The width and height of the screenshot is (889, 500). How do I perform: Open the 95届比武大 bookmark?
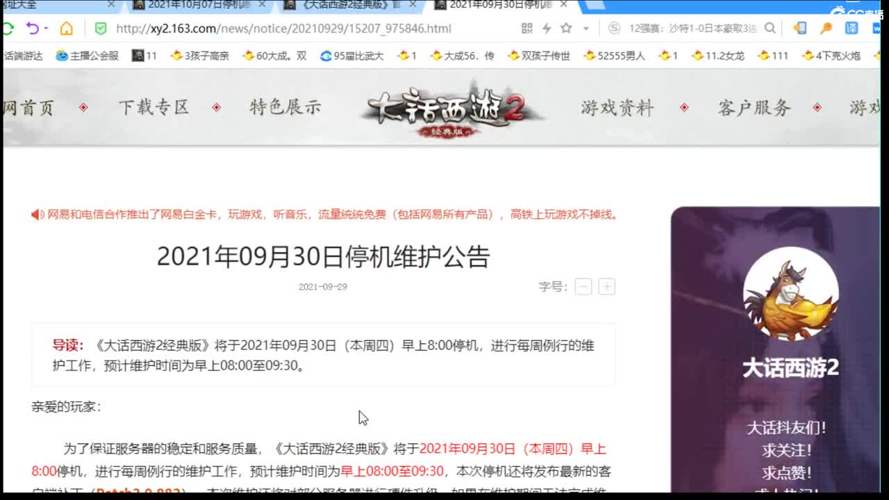point(351,56)
